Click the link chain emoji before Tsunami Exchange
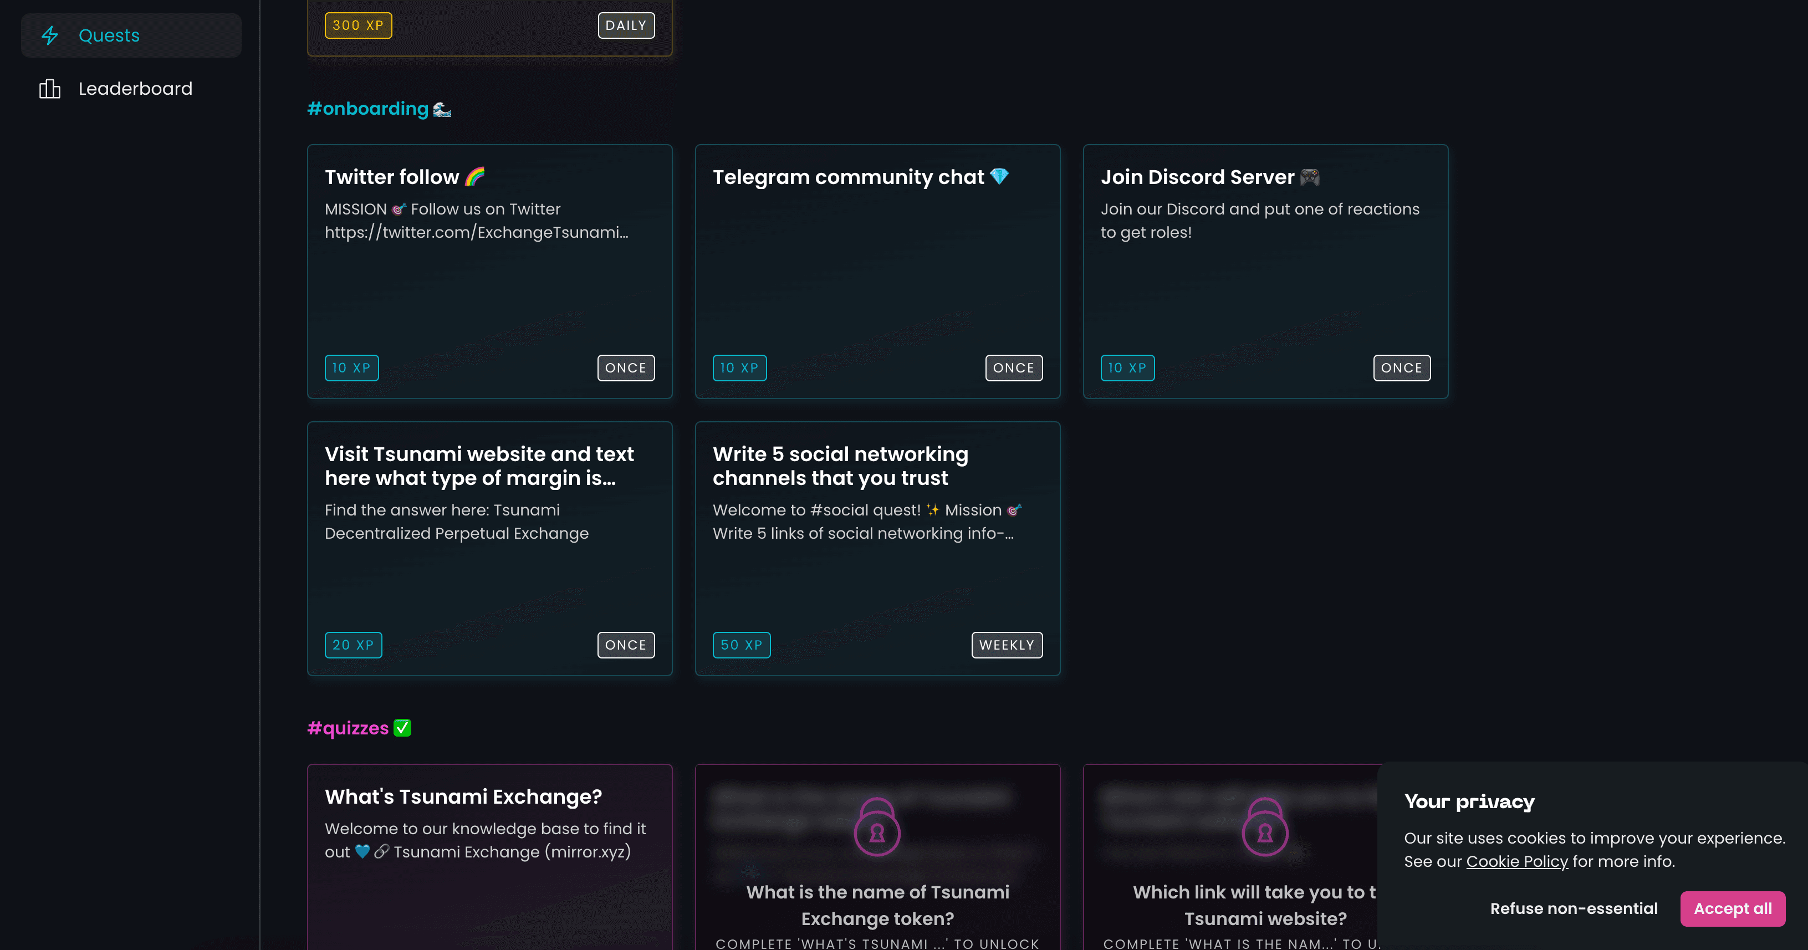Viewport: 1808px width, 950px height. point(382,852)
